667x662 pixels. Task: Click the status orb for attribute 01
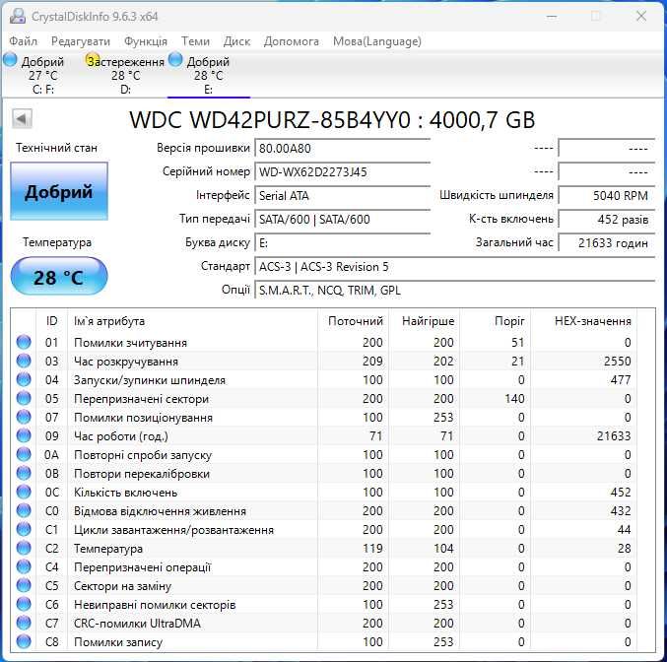click(24, 342)
